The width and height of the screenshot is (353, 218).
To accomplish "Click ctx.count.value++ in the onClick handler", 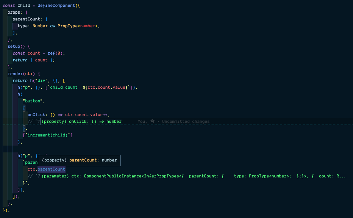I will click(86, 115).
